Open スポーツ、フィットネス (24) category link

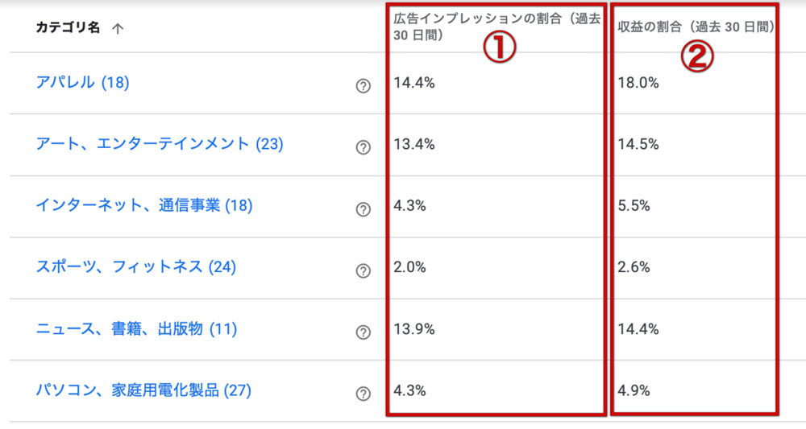pyautogui.click(x=135, y=267)
